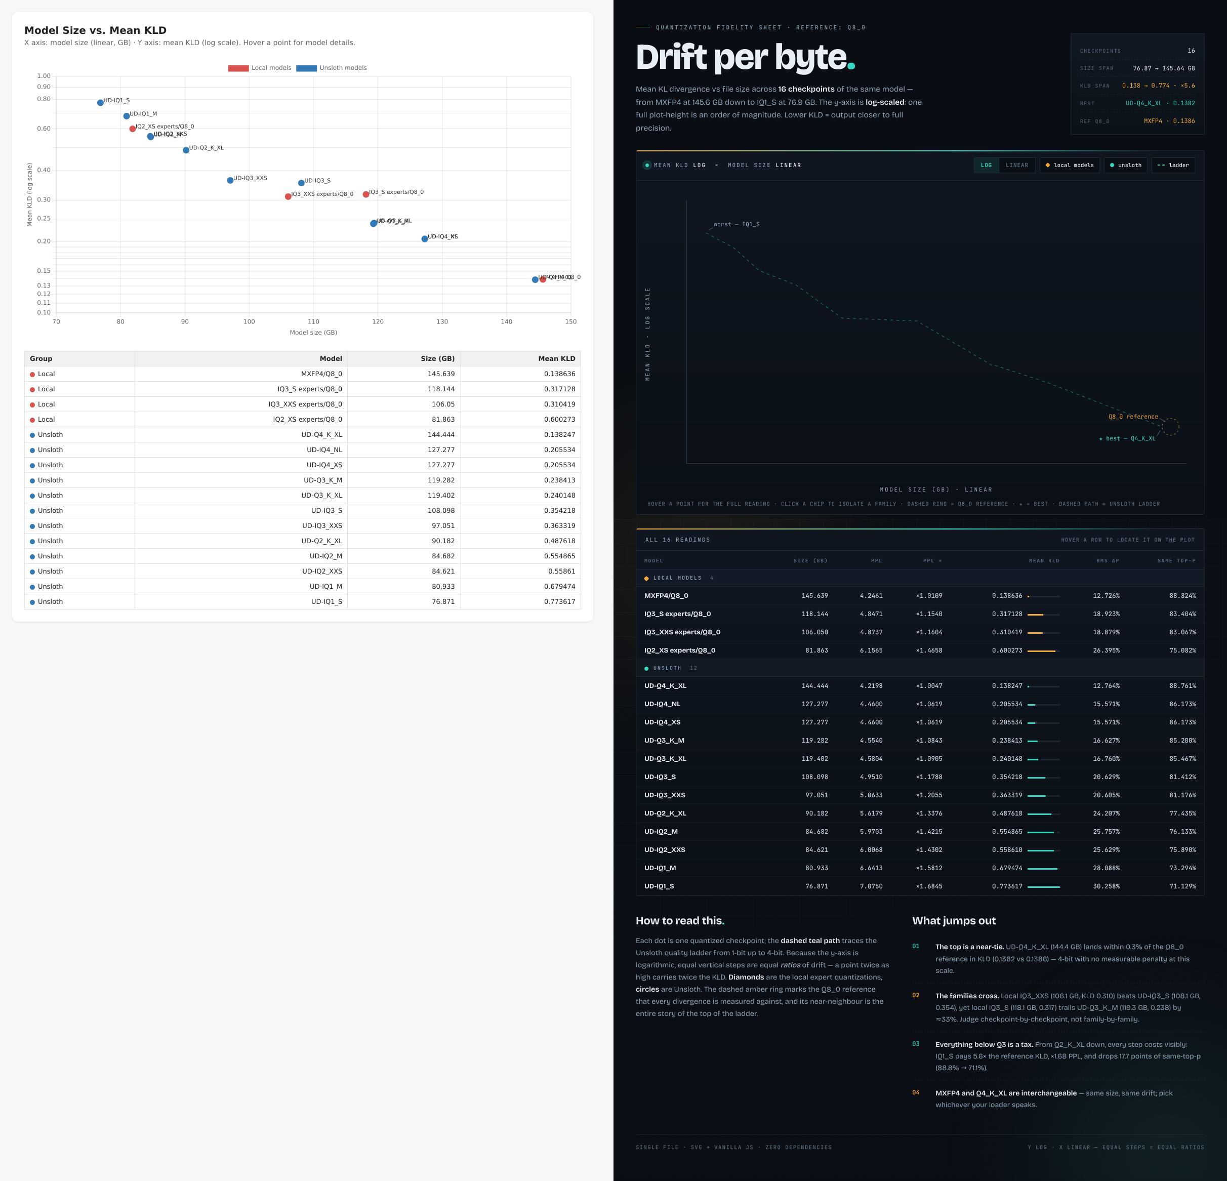
Task: Switch the Drift plot to LOG scale
Action: point(986,166)
